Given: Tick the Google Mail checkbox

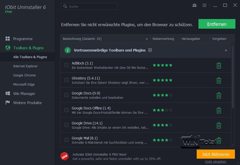Looking at the screenshot, I should tap(66, 140).
